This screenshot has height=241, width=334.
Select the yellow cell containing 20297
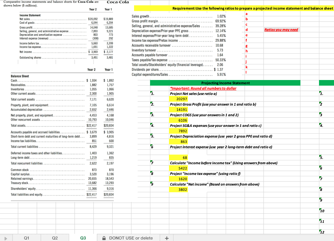[x=179, y=98]
